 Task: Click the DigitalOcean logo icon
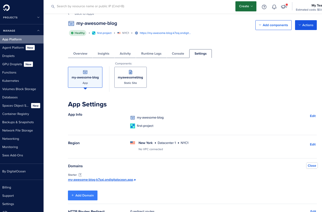tap(6, 8)
